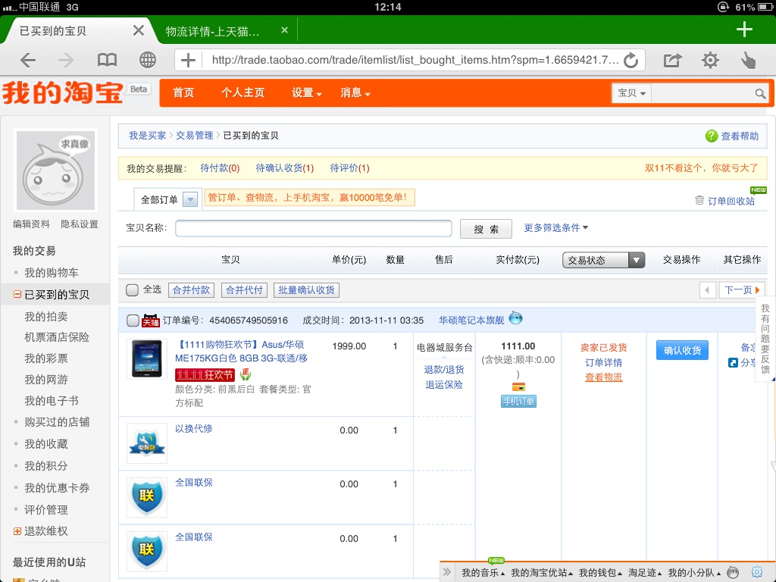Click 下一页 pagination link
This screenshot has width=776, height=582.
tap(741, 290)
